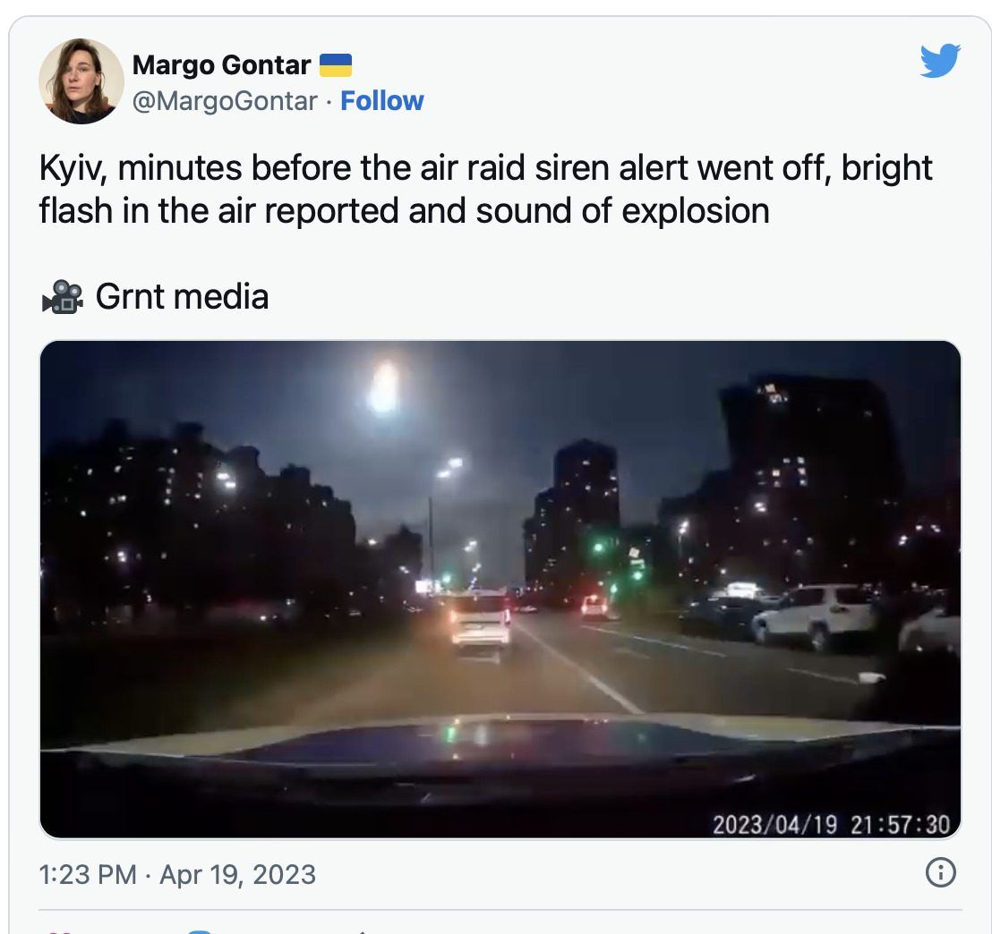Click the Twitter bird logo
Screen dimensions: 992x934
click(x=940, y=61)
